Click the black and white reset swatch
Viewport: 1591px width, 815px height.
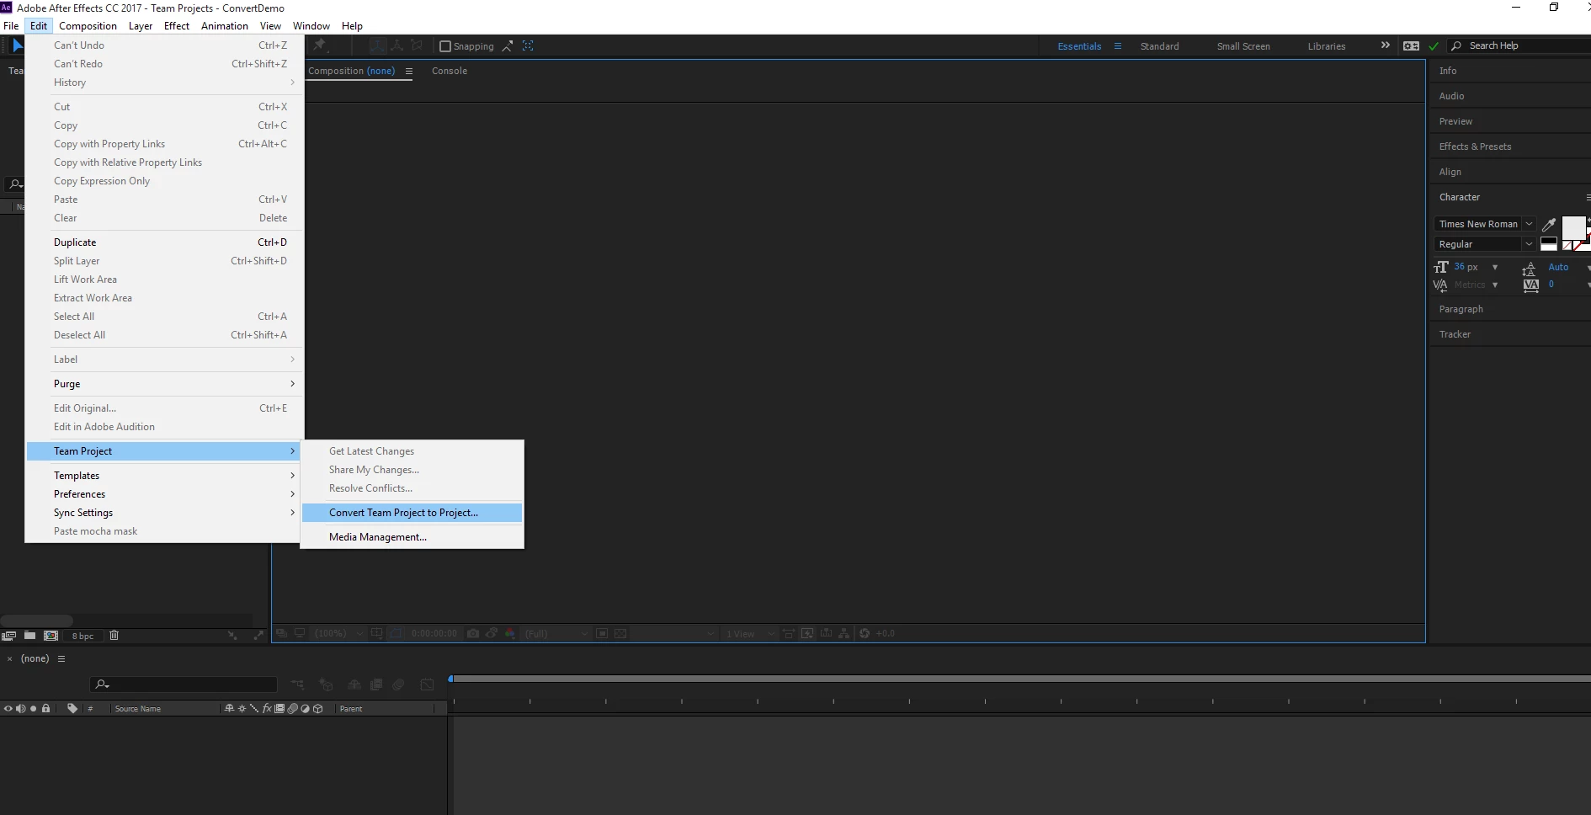1549,244
